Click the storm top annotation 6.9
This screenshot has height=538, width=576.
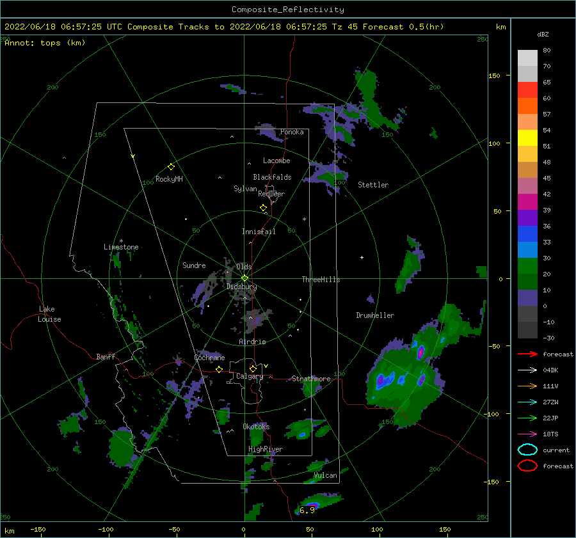[307, 510]
